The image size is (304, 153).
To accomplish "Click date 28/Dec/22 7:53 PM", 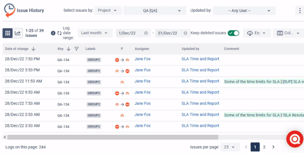I will 22,59.
